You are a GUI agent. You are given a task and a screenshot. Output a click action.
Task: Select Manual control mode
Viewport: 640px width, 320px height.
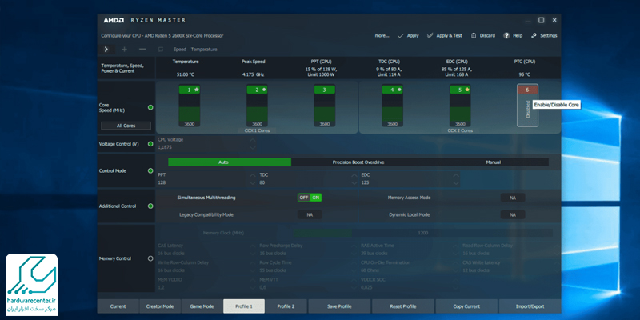[493, 162]
